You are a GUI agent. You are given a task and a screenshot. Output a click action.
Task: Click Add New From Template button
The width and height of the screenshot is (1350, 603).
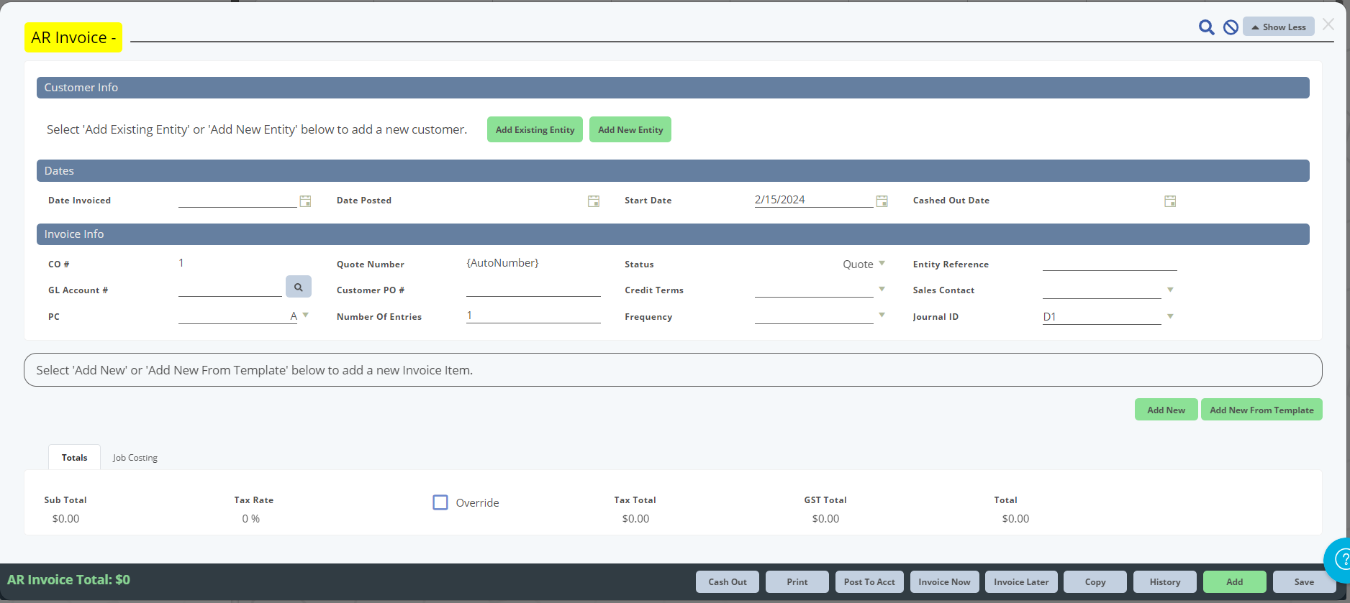[1261, 410]
